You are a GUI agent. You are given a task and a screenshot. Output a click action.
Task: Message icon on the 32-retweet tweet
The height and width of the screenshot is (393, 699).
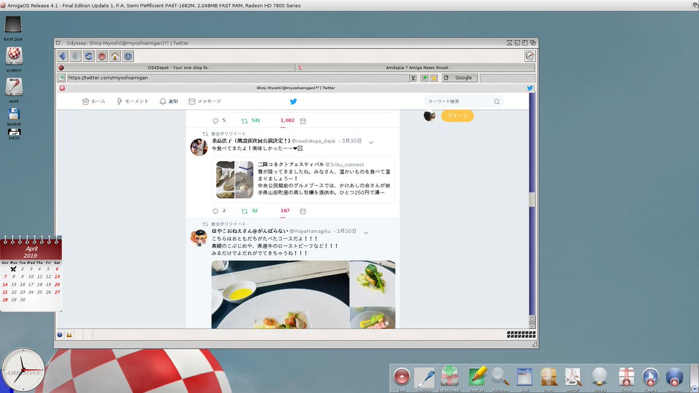point(302,211)
